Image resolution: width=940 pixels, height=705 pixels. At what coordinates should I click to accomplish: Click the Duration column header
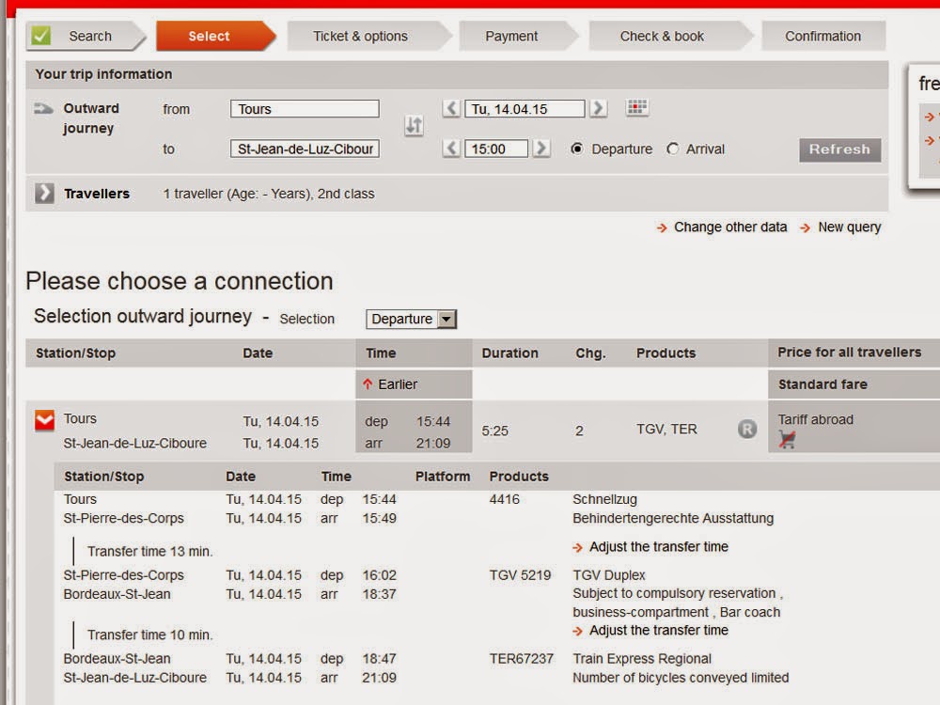tap(509, 353)
